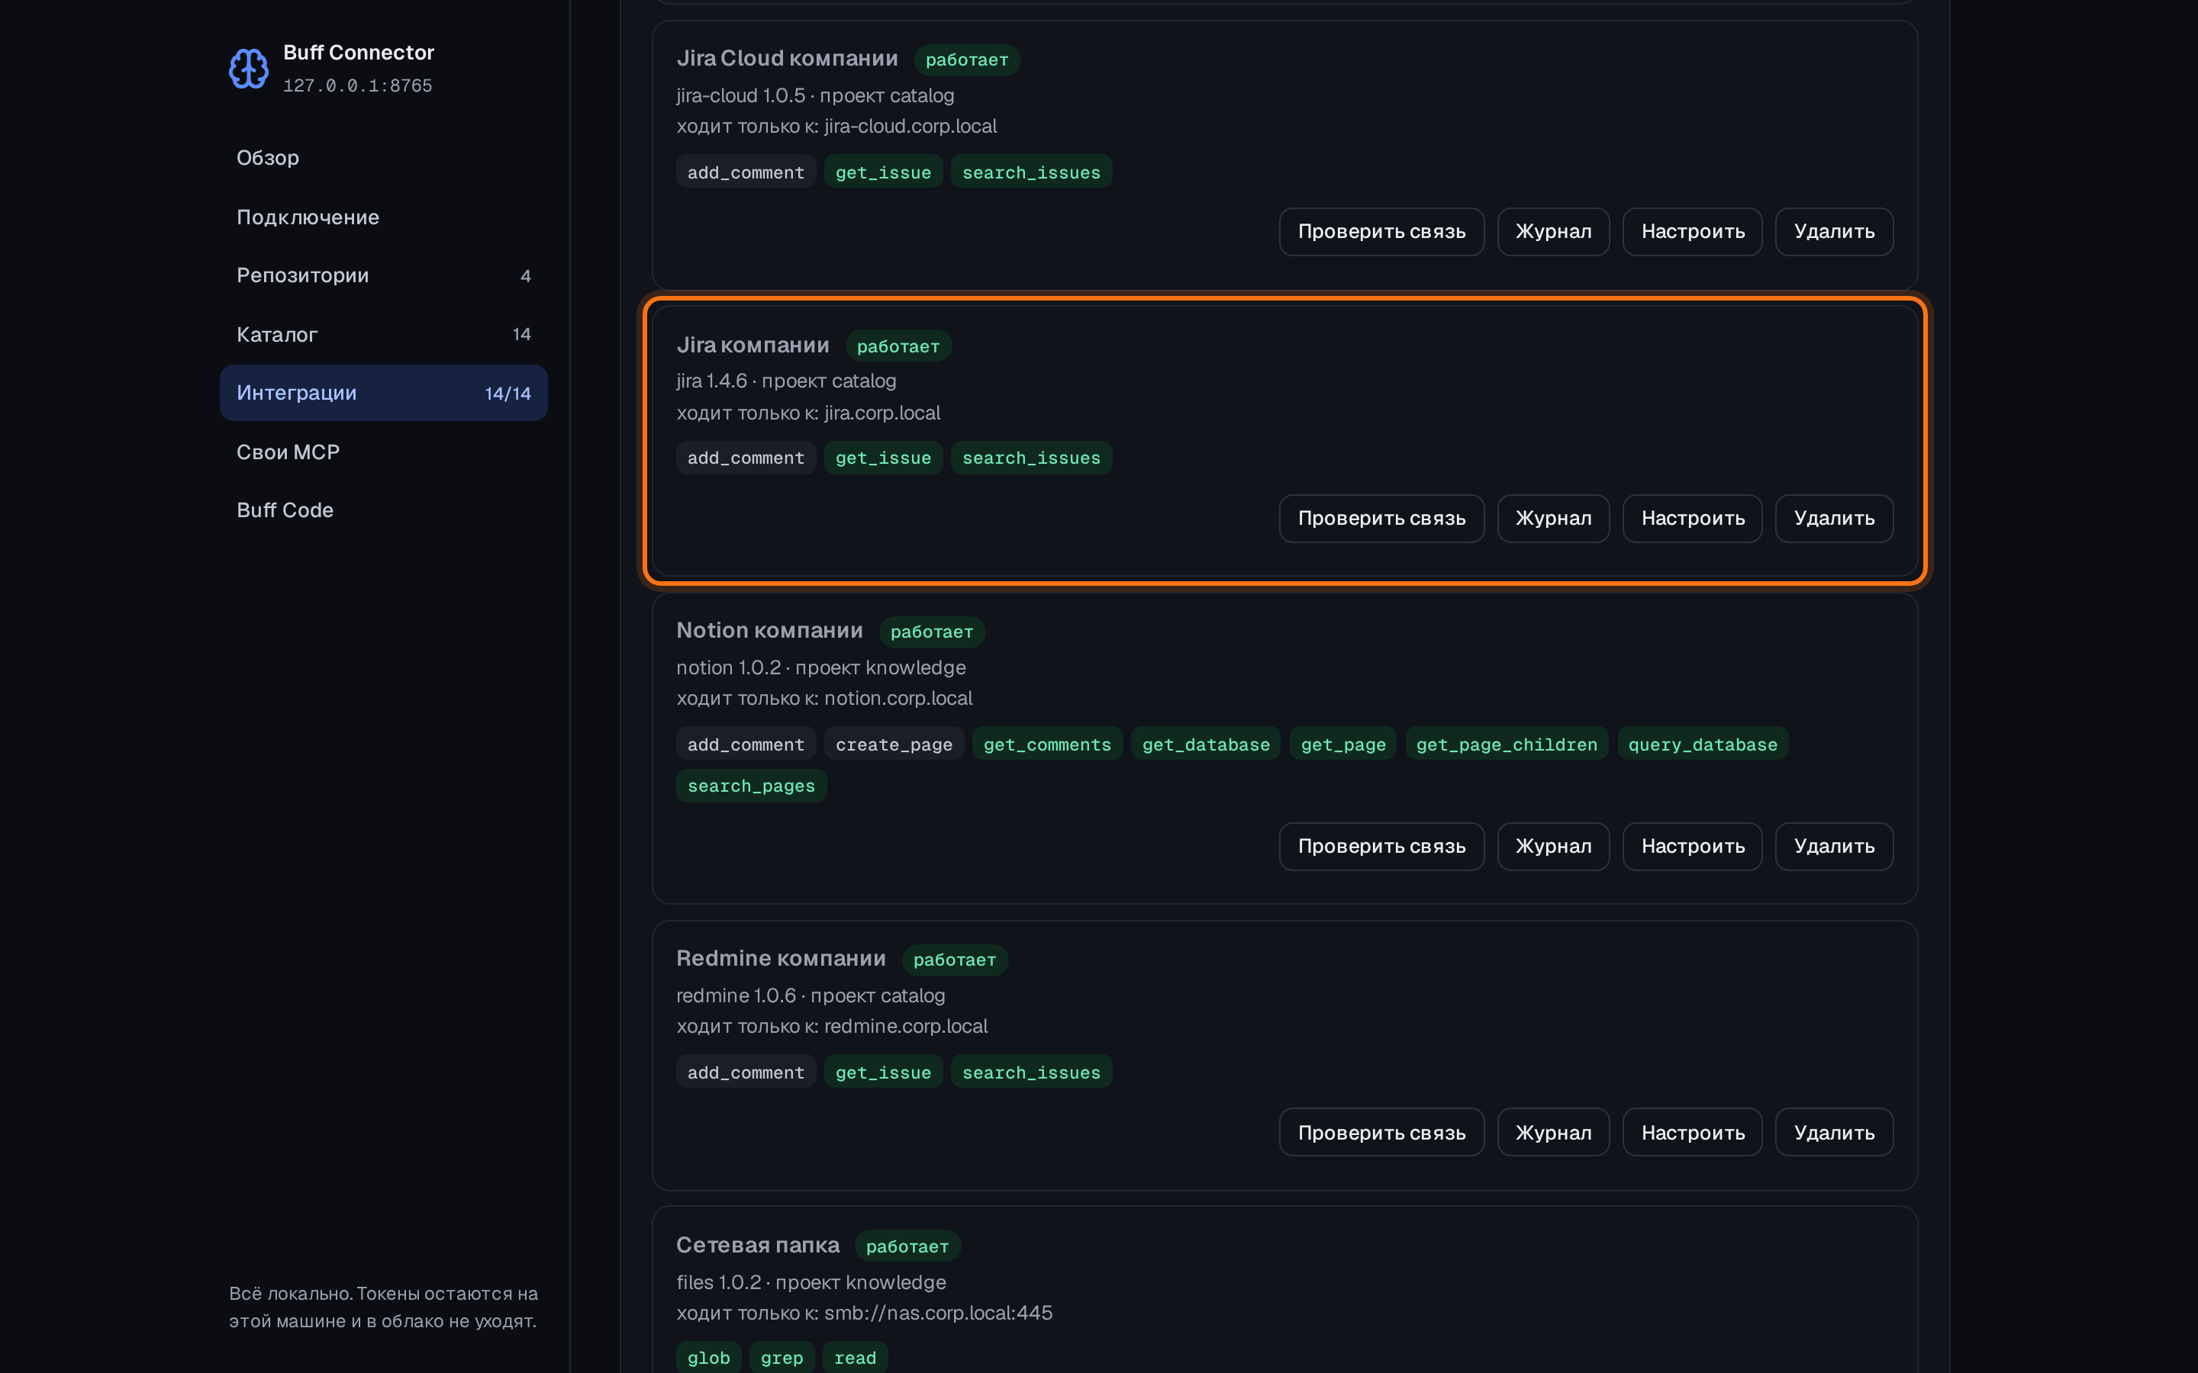2198x1373 pixels.
Task: Open Каталог from the sidebar
Action: (x=383, y=334)
